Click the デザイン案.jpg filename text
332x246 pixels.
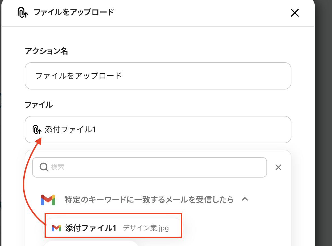(146, 228)
